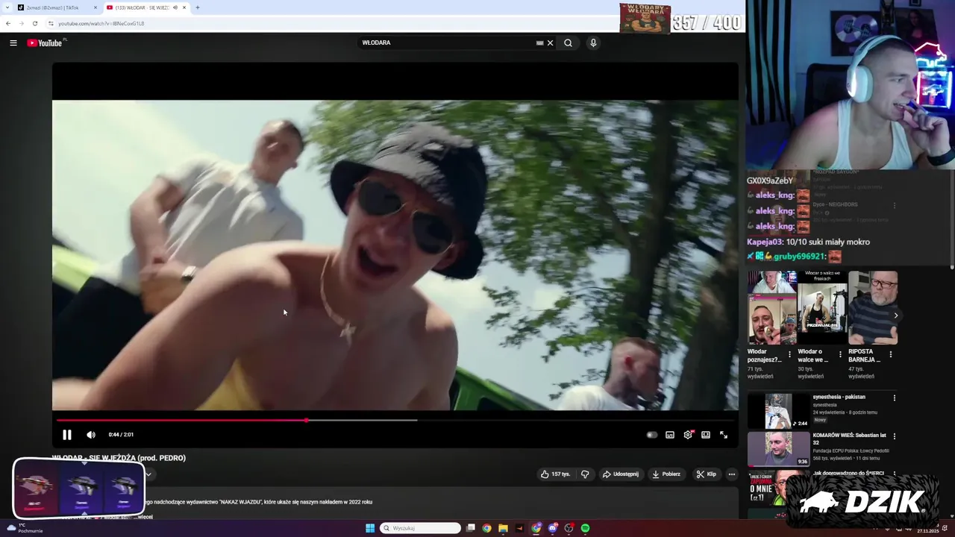Download the video via Pobierz

click(x=666, y=474)
